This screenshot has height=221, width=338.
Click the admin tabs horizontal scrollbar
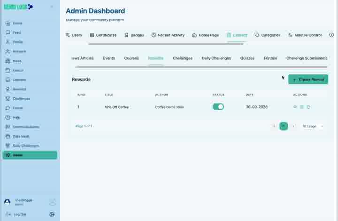pyautogui.click(x=166, y=44)
